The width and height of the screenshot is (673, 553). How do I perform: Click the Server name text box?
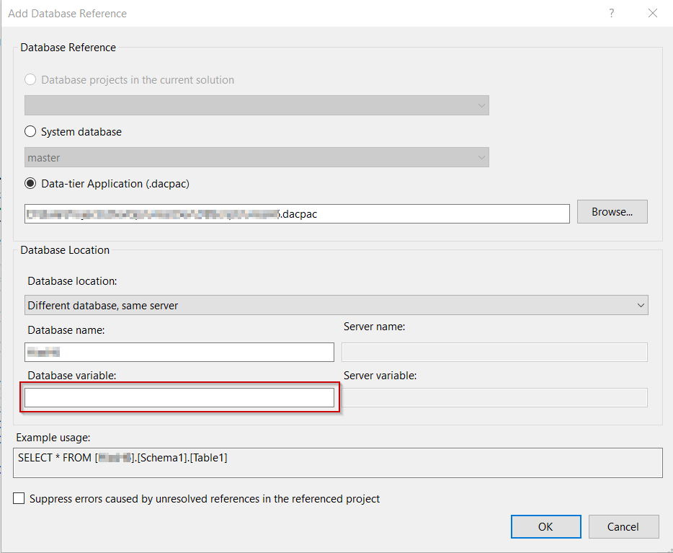(494, 352)
